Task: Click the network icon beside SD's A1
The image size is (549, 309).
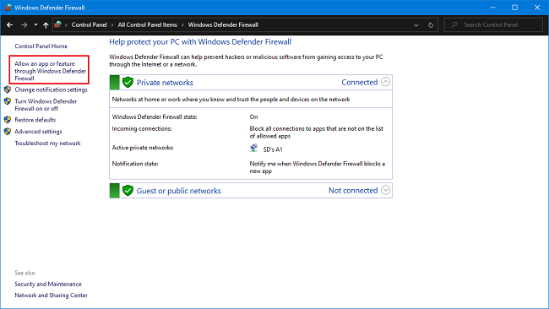Action: coord(254,148)
